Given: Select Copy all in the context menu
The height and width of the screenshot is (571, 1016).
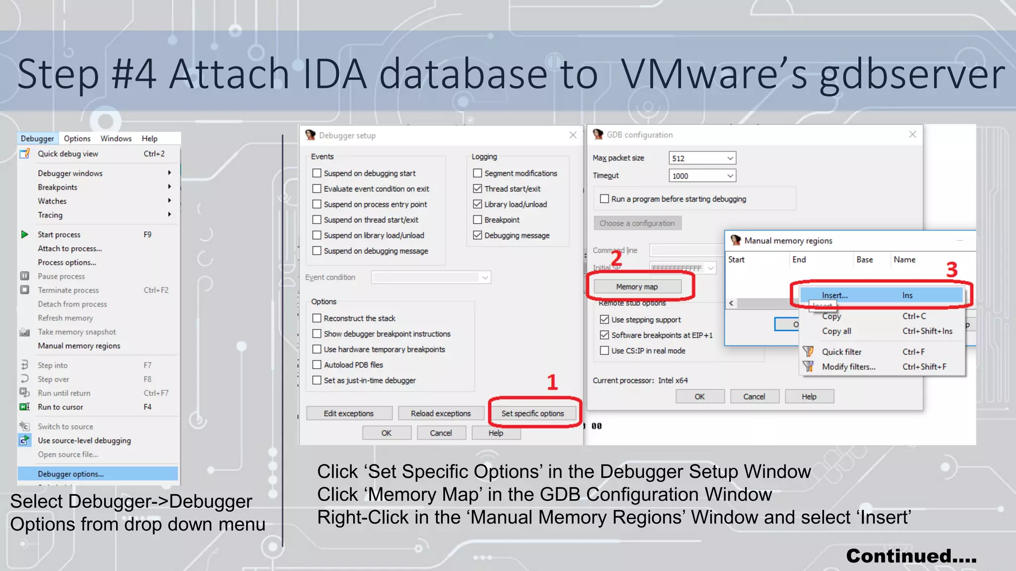Looking at the screenshot, I should [x=882, y=331].
